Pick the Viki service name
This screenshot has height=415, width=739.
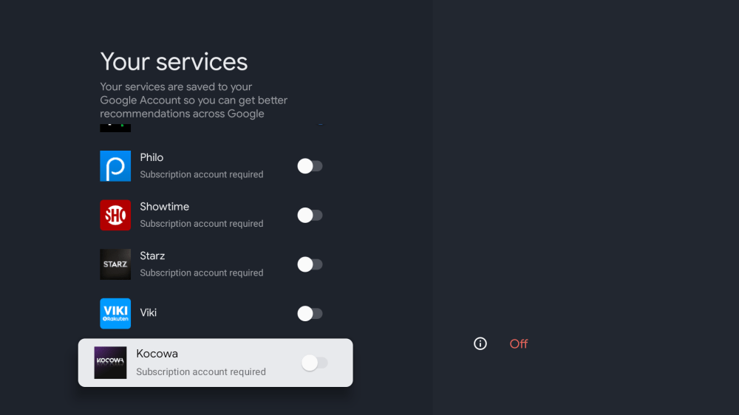point(149,312)
